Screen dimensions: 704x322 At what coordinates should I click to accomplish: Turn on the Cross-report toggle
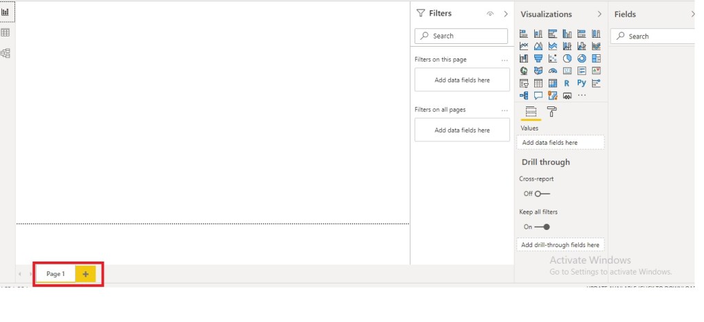point(542,194)
